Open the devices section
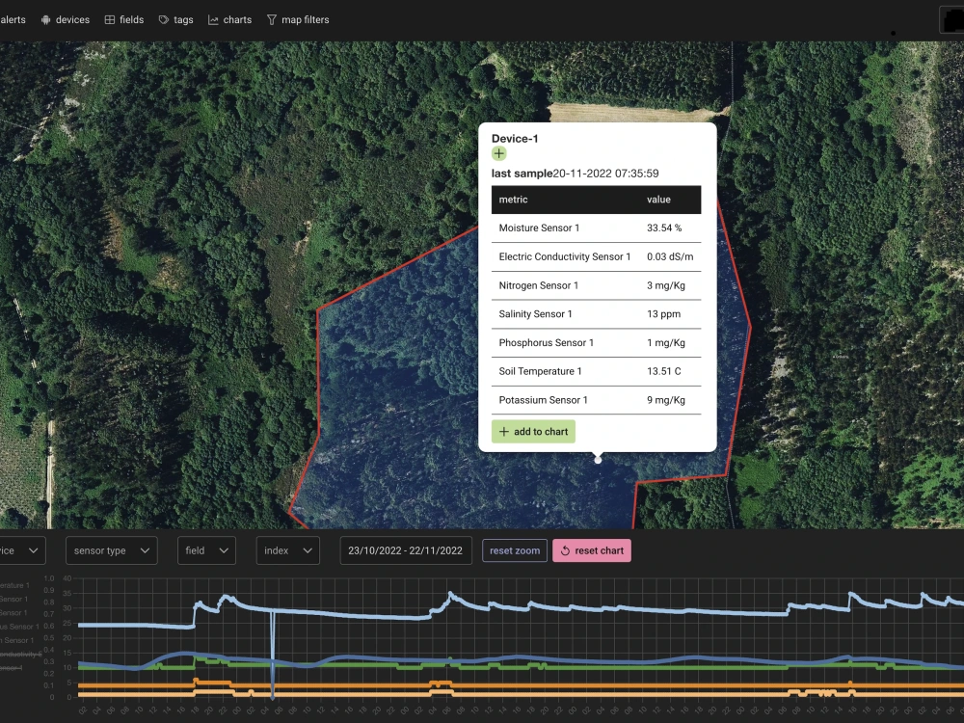Screen dimensions: 964x723 [x=66, y=19]
